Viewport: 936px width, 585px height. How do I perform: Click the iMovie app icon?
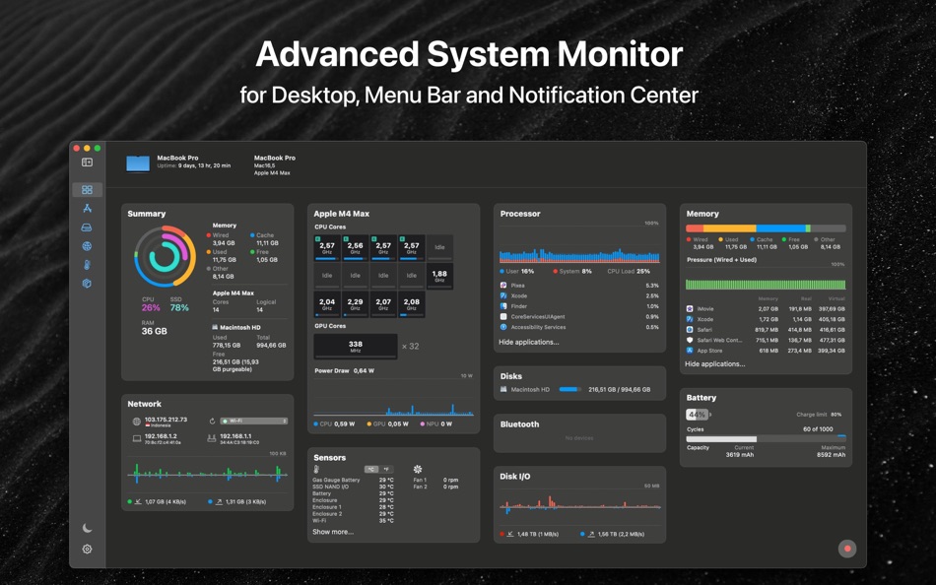tap(690, 308)
